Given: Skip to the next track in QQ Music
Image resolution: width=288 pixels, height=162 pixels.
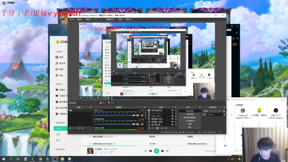Looking at the screenshot, I should coord(163,151).
